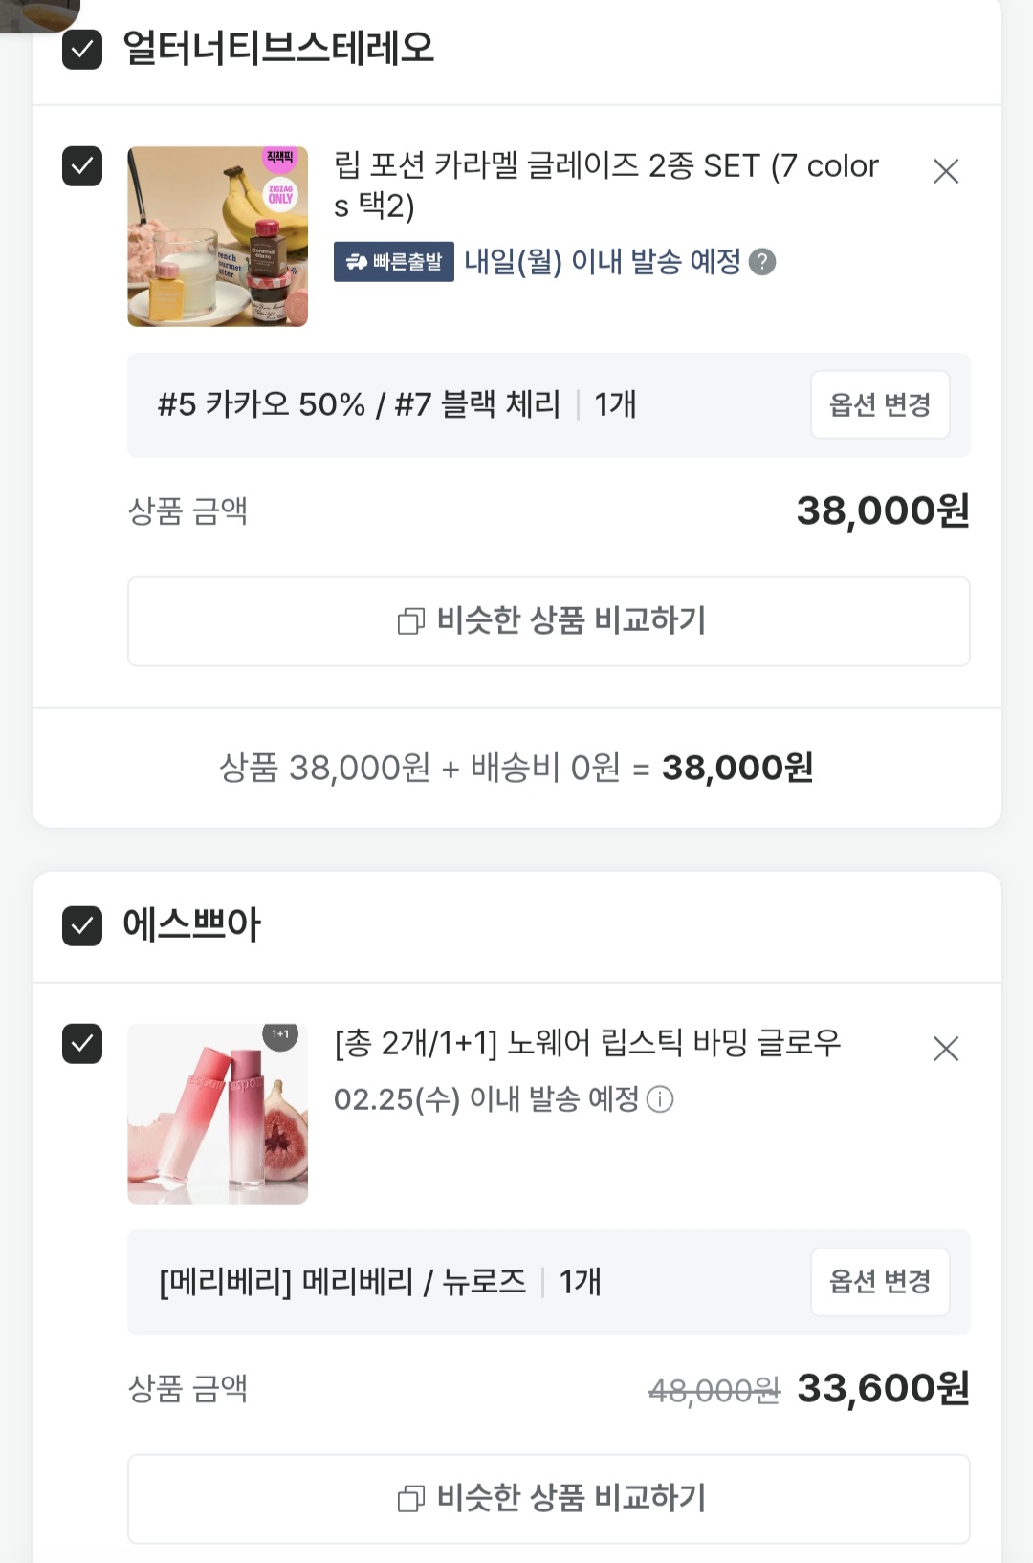Deselect the nowear lipstick item checkbox
1033x1563 pixels.
pyautogui.click(x=82, y=1043)
